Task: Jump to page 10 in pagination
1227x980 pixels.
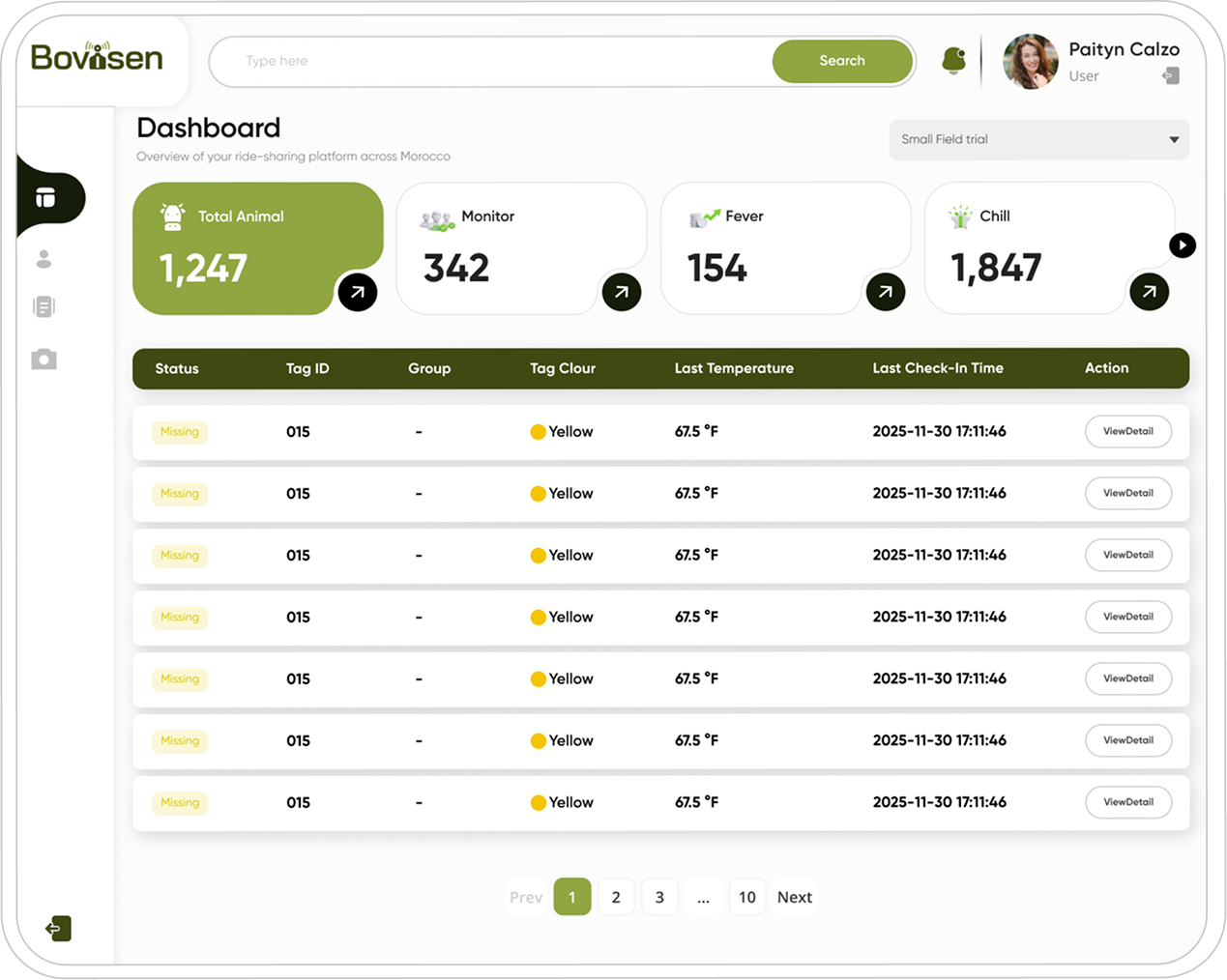Action: click(746, 897)
